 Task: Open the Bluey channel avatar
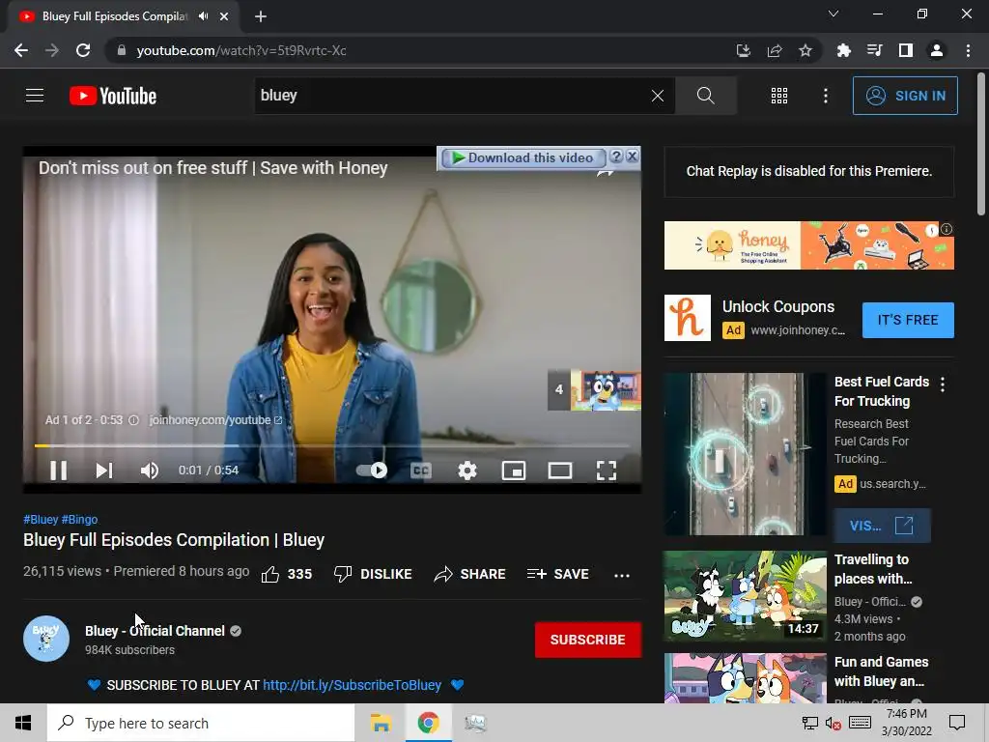pyautogui.click(x=46, y=639)
